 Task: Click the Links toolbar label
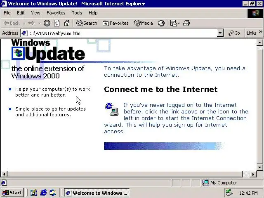point(251,33)
